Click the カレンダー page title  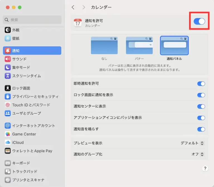tap(101, 7)
